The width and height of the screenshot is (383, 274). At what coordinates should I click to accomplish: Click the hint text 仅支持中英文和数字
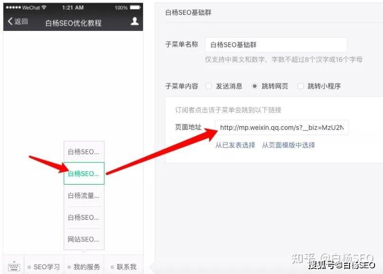[x=235, y=60]
